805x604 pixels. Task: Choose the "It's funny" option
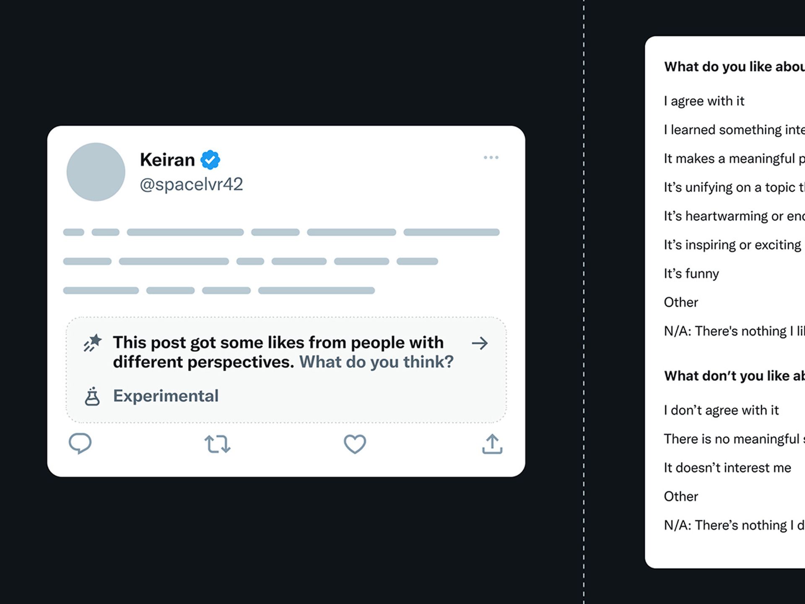[x=691, y=273]
